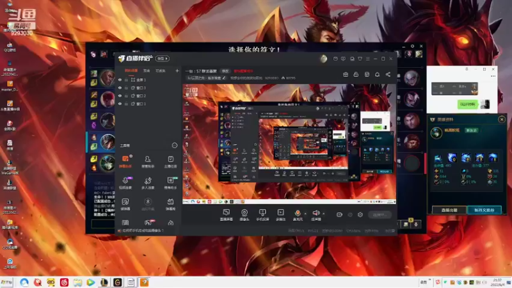Click the fifth skill icon in hero panel

pos(493,158)
